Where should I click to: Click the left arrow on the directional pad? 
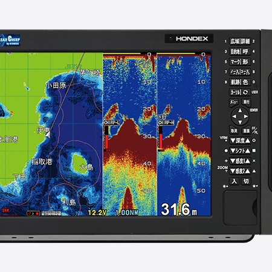234,117
